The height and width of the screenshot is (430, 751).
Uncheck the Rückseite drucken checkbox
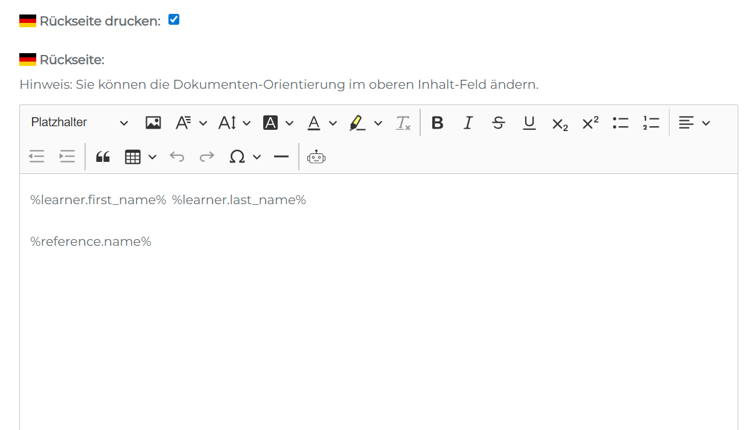click(174, 20)
